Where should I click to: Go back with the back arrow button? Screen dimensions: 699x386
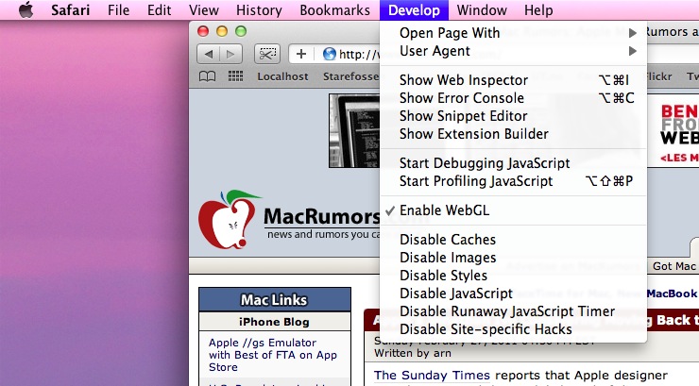tap(208, 55)
